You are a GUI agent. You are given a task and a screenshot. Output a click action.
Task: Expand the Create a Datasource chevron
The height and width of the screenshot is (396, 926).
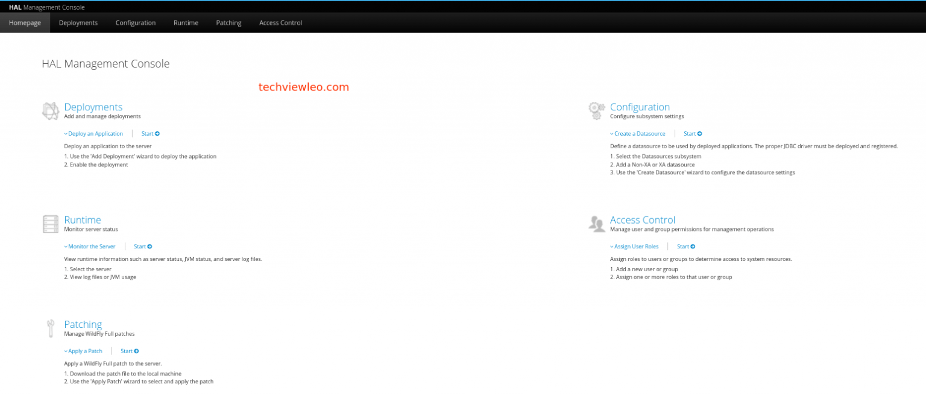point(613,133)
